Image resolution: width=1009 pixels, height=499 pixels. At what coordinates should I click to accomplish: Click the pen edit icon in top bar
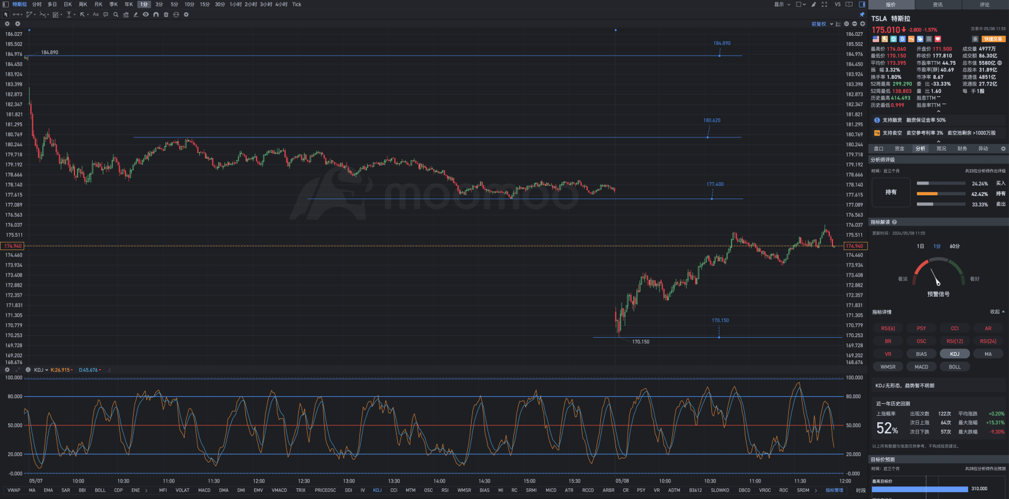pos(814,4)
